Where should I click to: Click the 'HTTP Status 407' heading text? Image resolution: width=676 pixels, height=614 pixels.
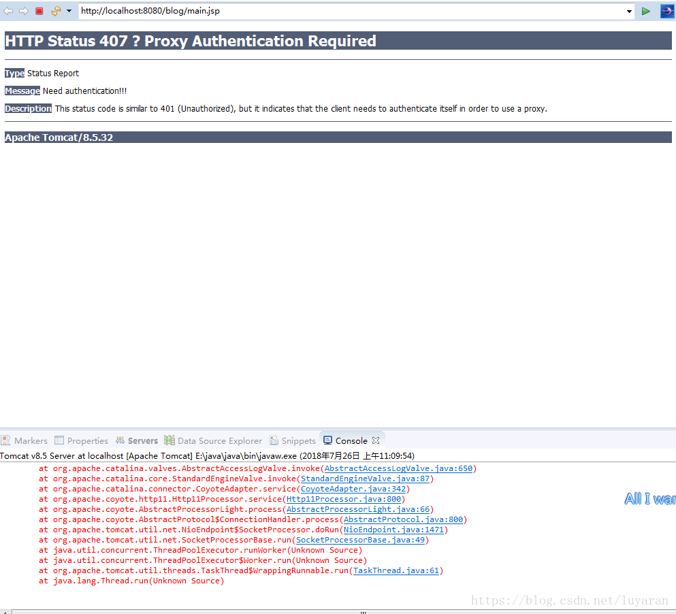tap(190, 41)
